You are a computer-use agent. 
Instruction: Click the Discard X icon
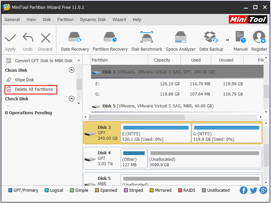point(46,38)
